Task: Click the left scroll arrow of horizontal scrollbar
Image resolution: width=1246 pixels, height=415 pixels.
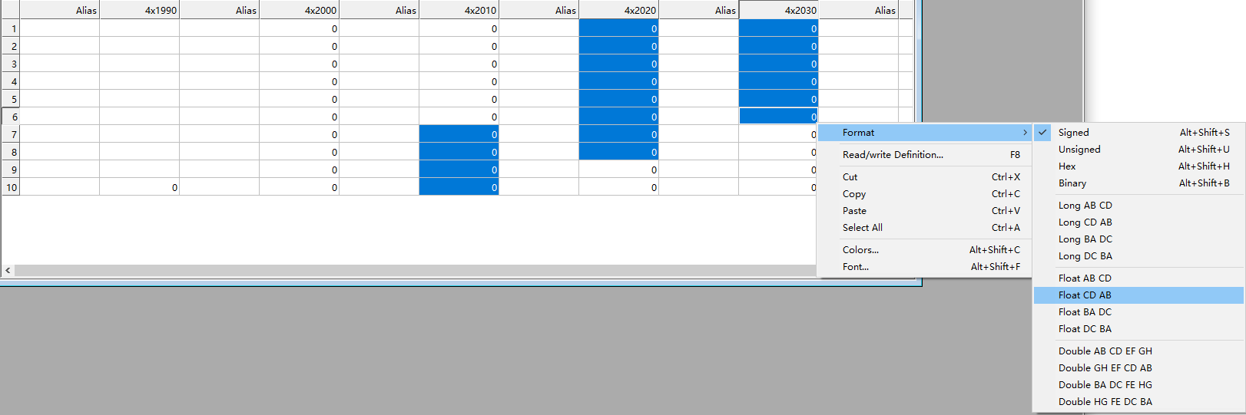Action: (x=8, y=270)
